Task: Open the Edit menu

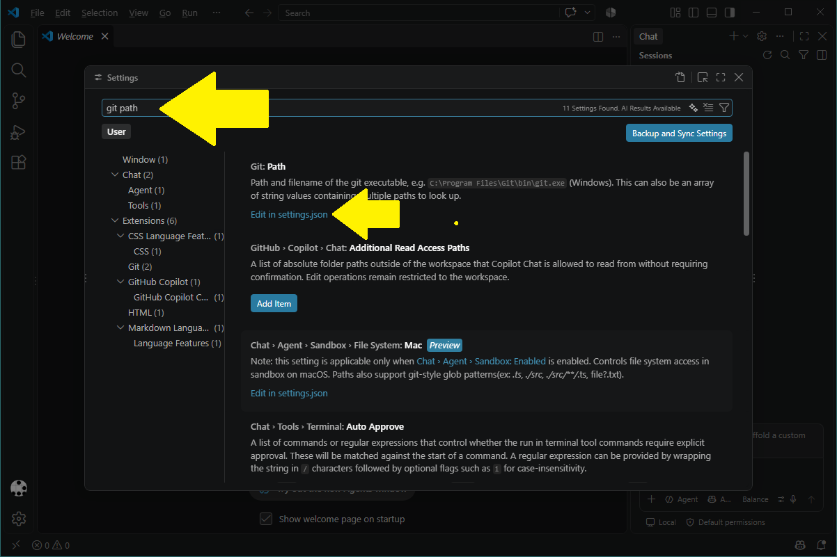Action: coord(63,13)
